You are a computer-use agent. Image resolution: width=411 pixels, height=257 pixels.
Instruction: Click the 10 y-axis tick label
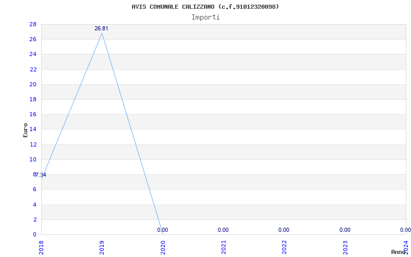point(33,159)
